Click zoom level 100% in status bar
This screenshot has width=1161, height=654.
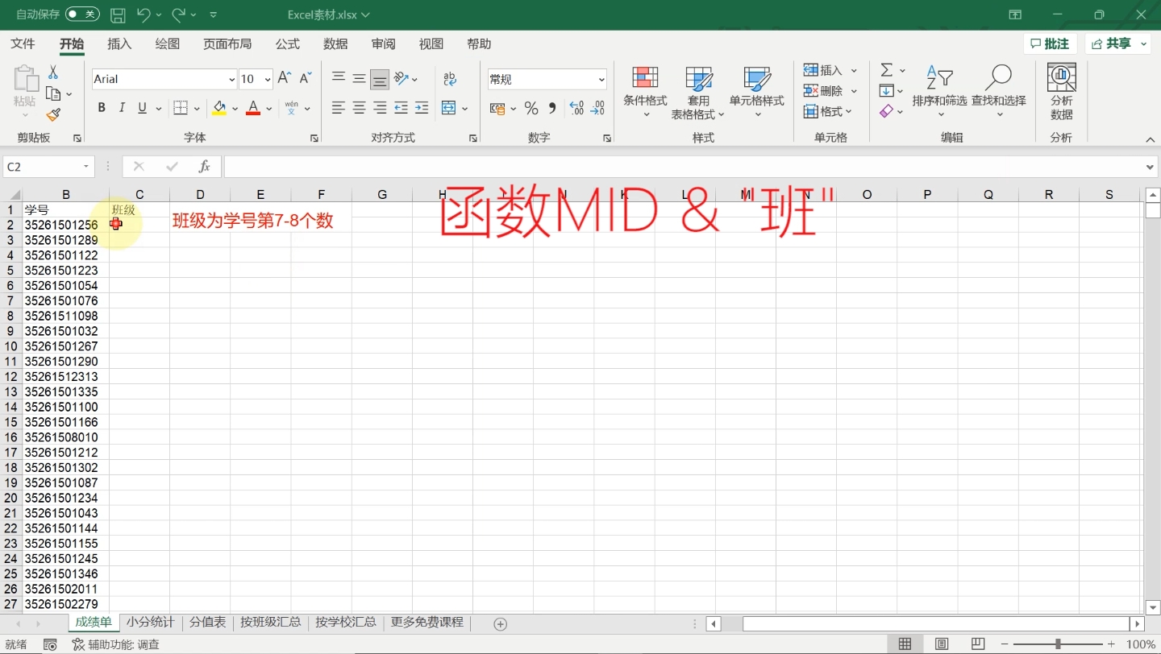point(1141,644)
